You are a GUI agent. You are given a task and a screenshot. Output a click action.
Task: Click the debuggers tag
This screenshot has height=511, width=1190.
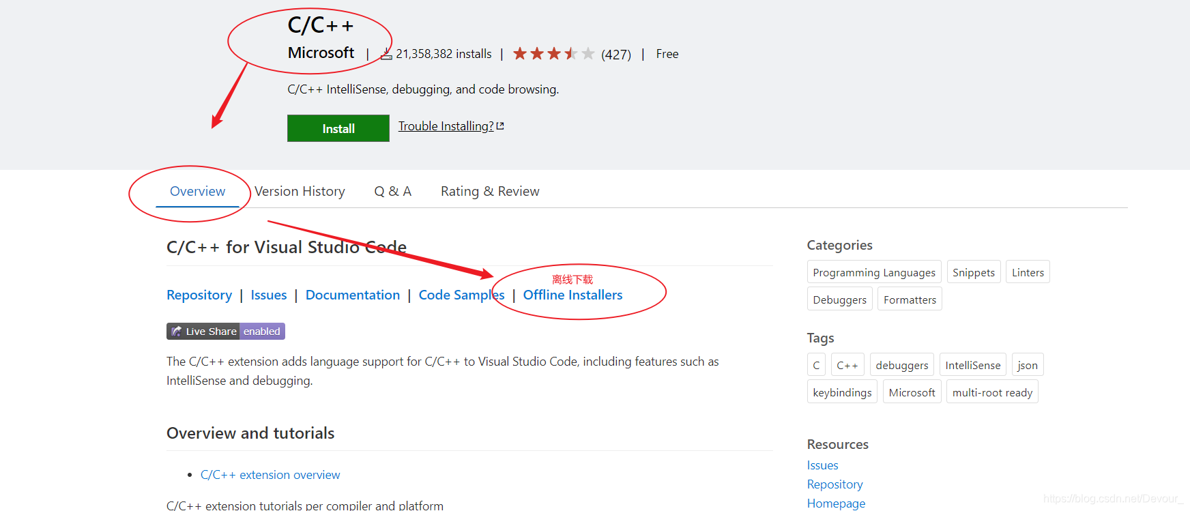[902, 365]
